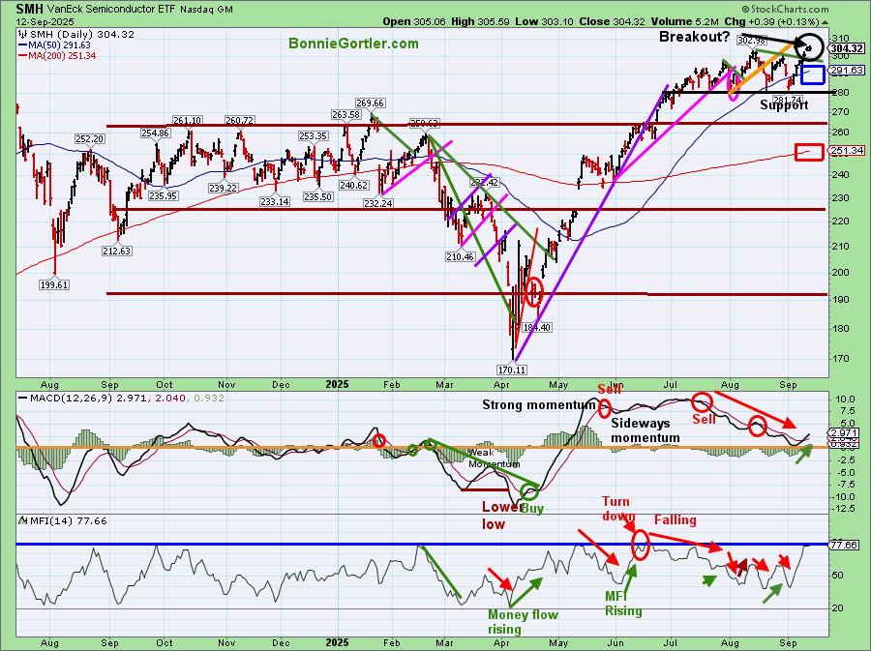Click the red rectangle marking the 200-day MA

[x=808, y=152]
